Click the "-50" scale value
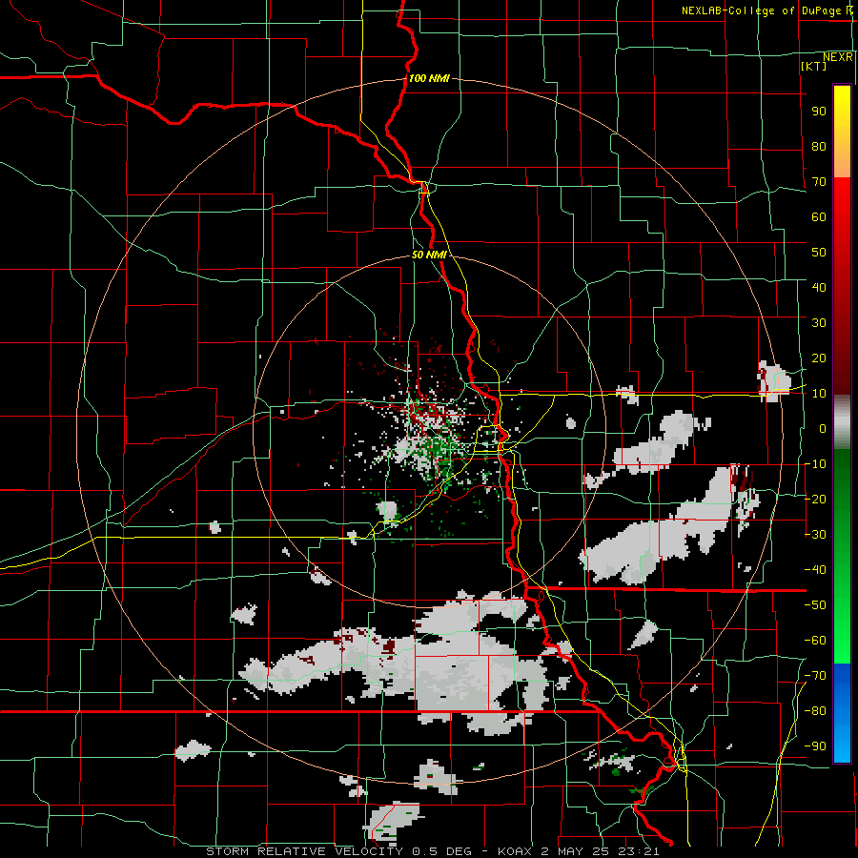 (x=815, y=605)
